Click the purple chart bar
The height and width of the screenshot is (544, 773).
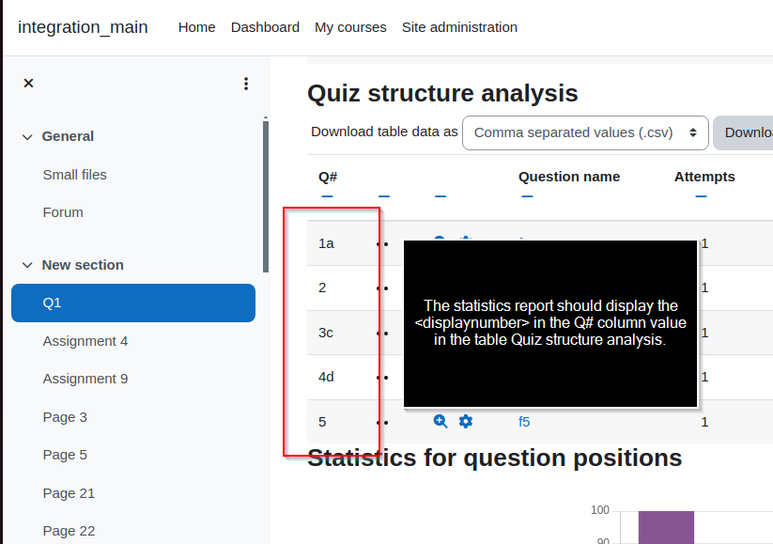tap(666, 527)
